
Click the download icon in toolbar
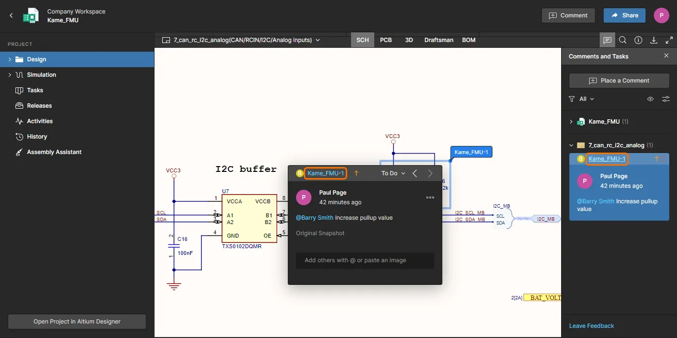[654, 40]
